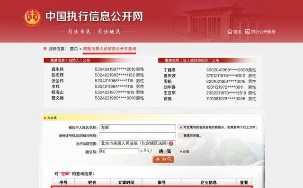This screenshot has width=303, height=188.
Task: Select 限制消费人员信息公开与查询 breadcrumb
Action: (109, 49)
